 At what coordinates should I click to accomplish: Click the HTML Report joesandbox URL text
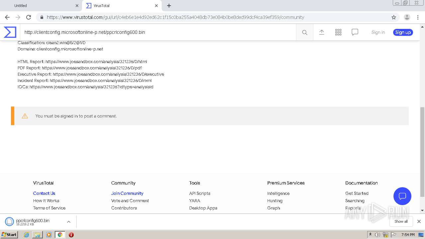[x=96, y=61]
